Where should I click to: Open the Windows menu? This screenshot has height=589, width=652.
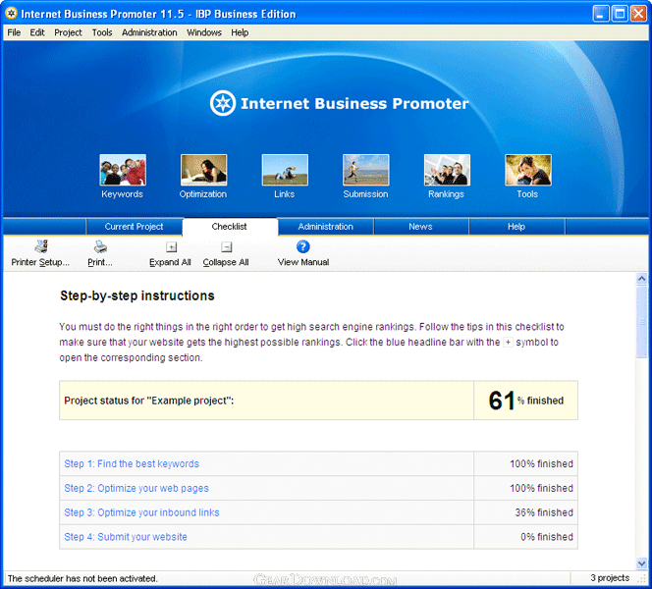coord(204,32)
